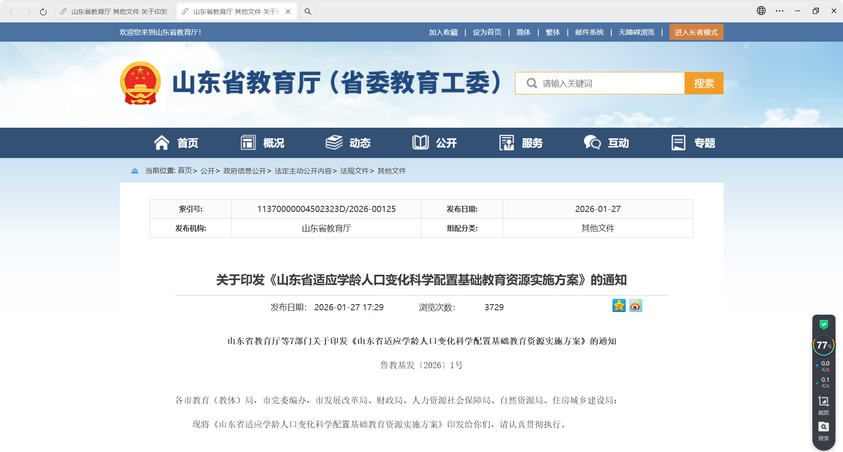Screen dimensions: 843x452
Task: Click the 山东省教育厅等7部门 notice subtitle line
Action: click(421, 341)
